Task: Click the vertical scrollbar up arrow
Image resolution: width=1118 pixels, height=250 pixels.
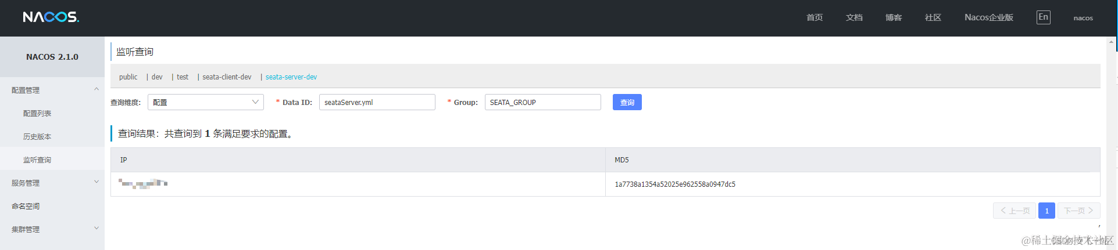Action: tap(1111, 42)
